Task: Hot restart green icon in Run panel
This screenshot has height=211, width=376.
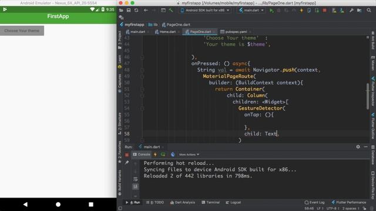Action: (163, 155)
